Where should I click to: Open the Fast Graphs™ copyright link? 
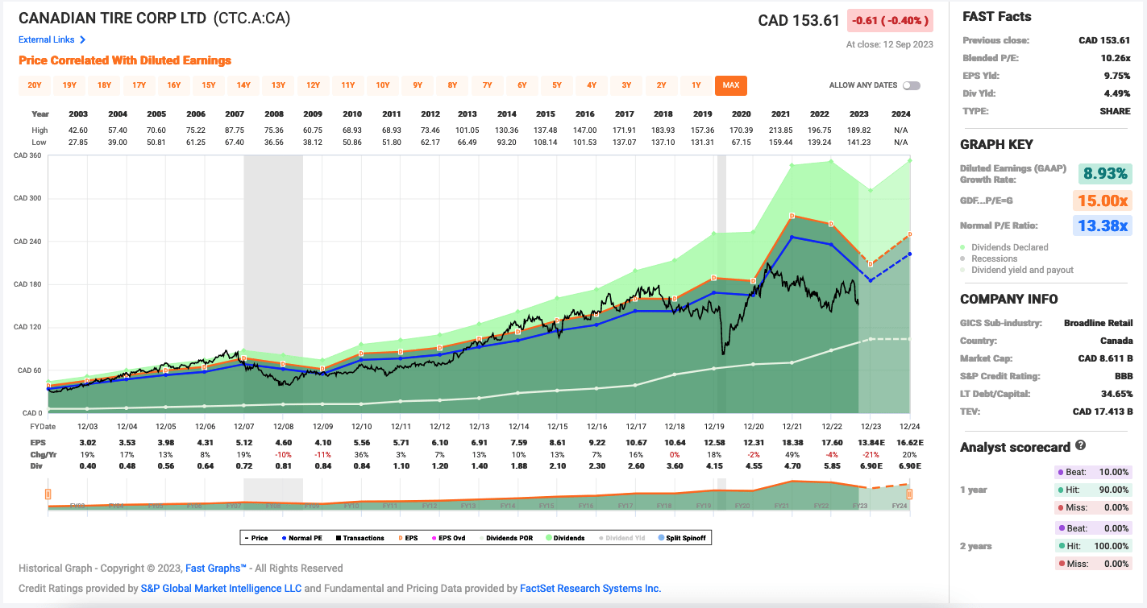(x=216, y=569)
